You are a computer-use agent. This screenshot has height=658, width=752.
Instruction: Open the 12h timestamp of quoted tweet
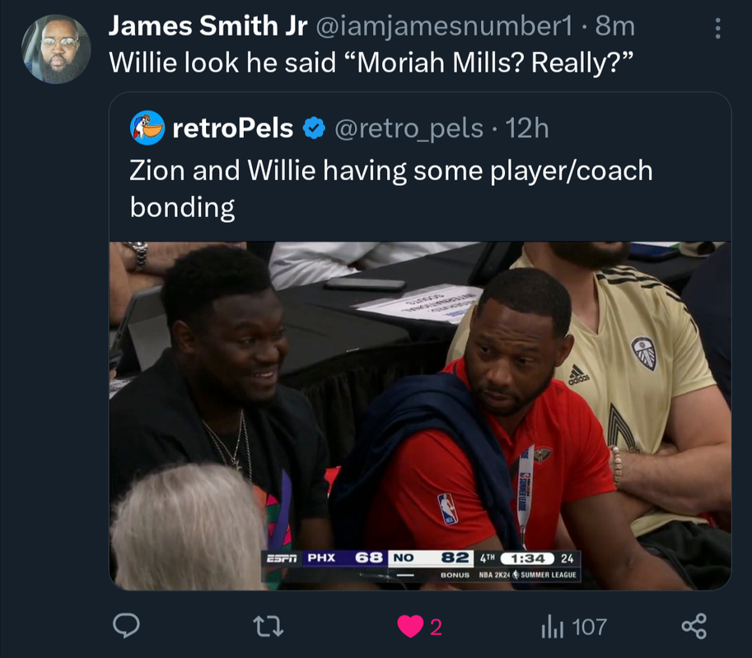pos(526,128)
